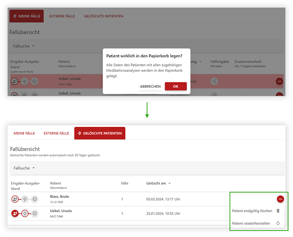The height and width of the screenshot is (237, 293).
Task: Click the trash icon next to endgültig löschen
Action: coord(278,211)
